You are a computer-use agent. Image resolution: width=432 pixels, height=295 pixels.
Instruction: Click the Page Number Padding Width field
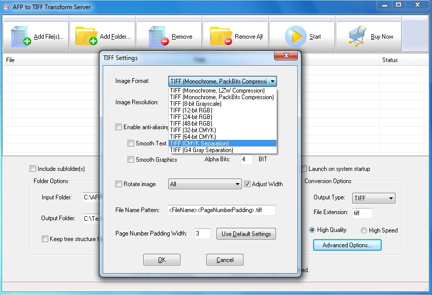coord(202,233)
